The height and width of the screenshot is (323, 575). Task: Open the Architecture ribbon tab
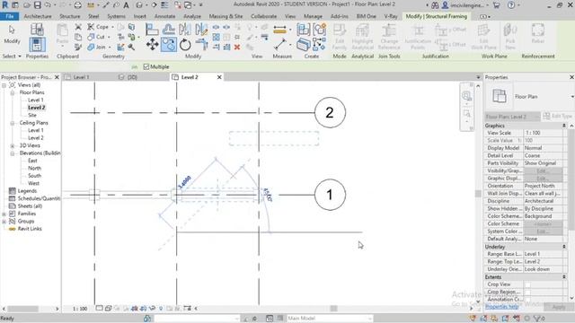click(x=38, y=16)
